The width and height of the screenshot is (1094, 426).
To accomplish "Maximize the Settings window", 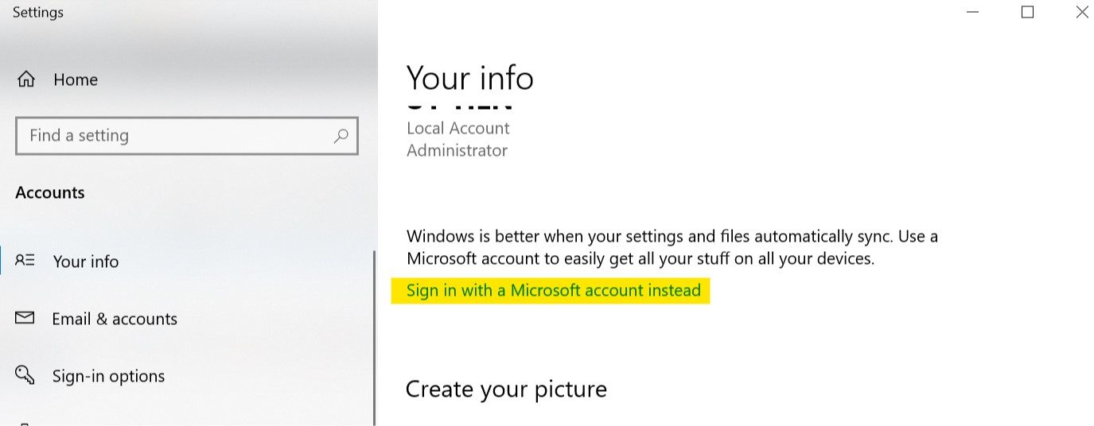I will 1027,12.
